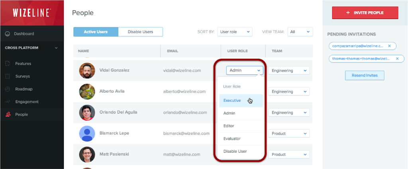Expand the Cross Platform project chevron
The image size is (408, 169).
[x=56, y=48]
